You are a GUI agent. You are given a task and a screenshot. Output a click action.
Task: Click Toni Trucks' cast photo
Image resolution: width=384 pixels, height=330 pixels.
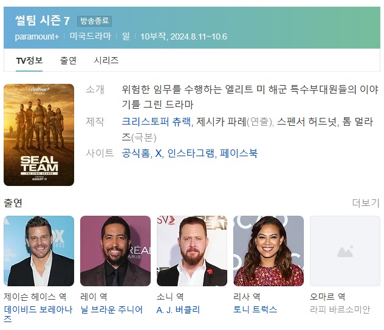pyautogui.click(x=269, y=251)
